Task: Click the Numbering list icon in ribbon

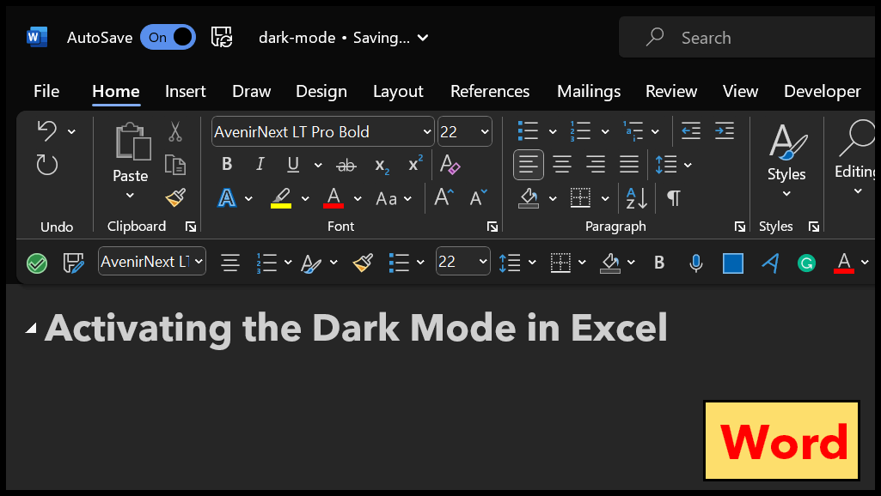Action: pos(580,130)
